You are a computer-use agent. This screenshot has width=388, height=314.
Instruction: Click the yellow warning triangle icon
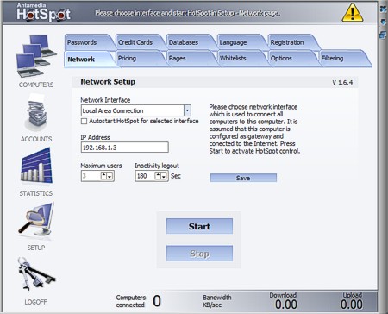point(353,13)
